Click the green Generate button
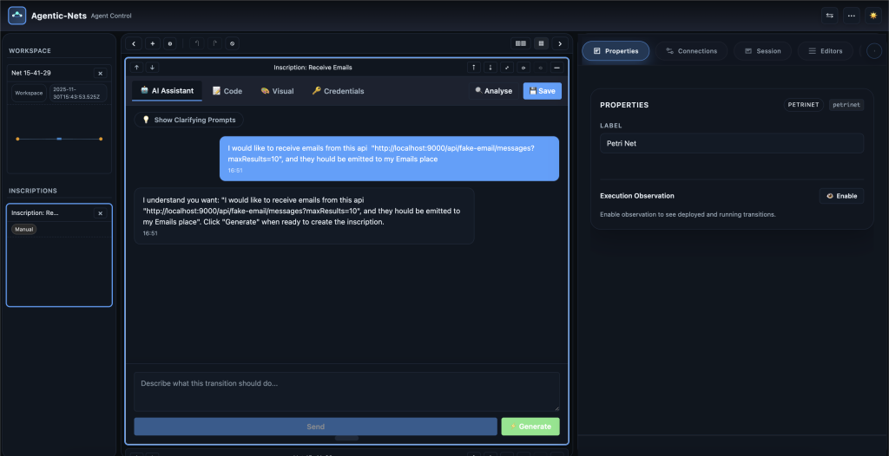 point(530,427)
